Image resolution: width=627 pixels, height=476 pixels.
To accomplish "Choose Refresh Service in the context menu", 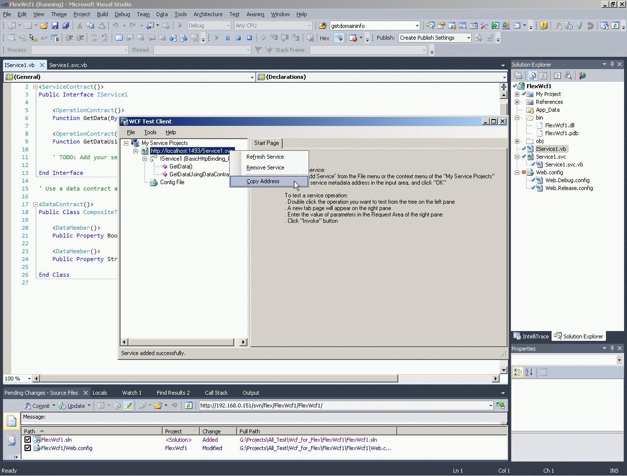I will (x=265, y=157).
